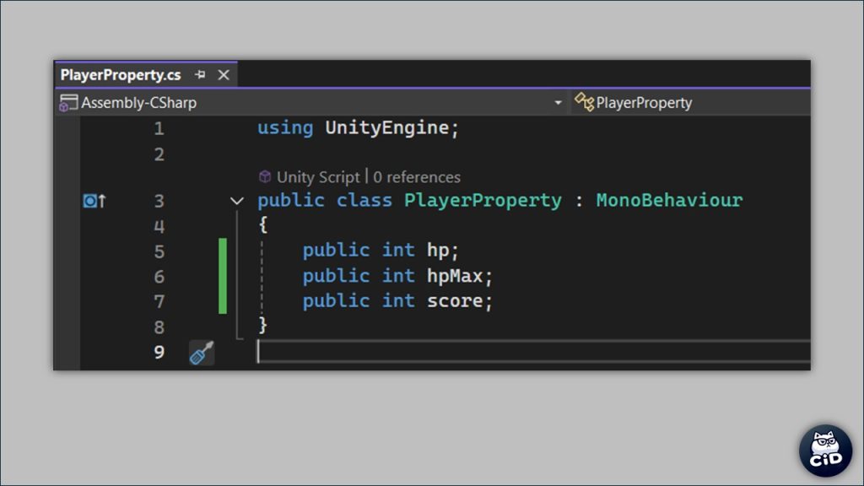This screenshot has width=864, height=486.
Task: Collapse the PlayerProperty class block
Action: coord(237,201)
